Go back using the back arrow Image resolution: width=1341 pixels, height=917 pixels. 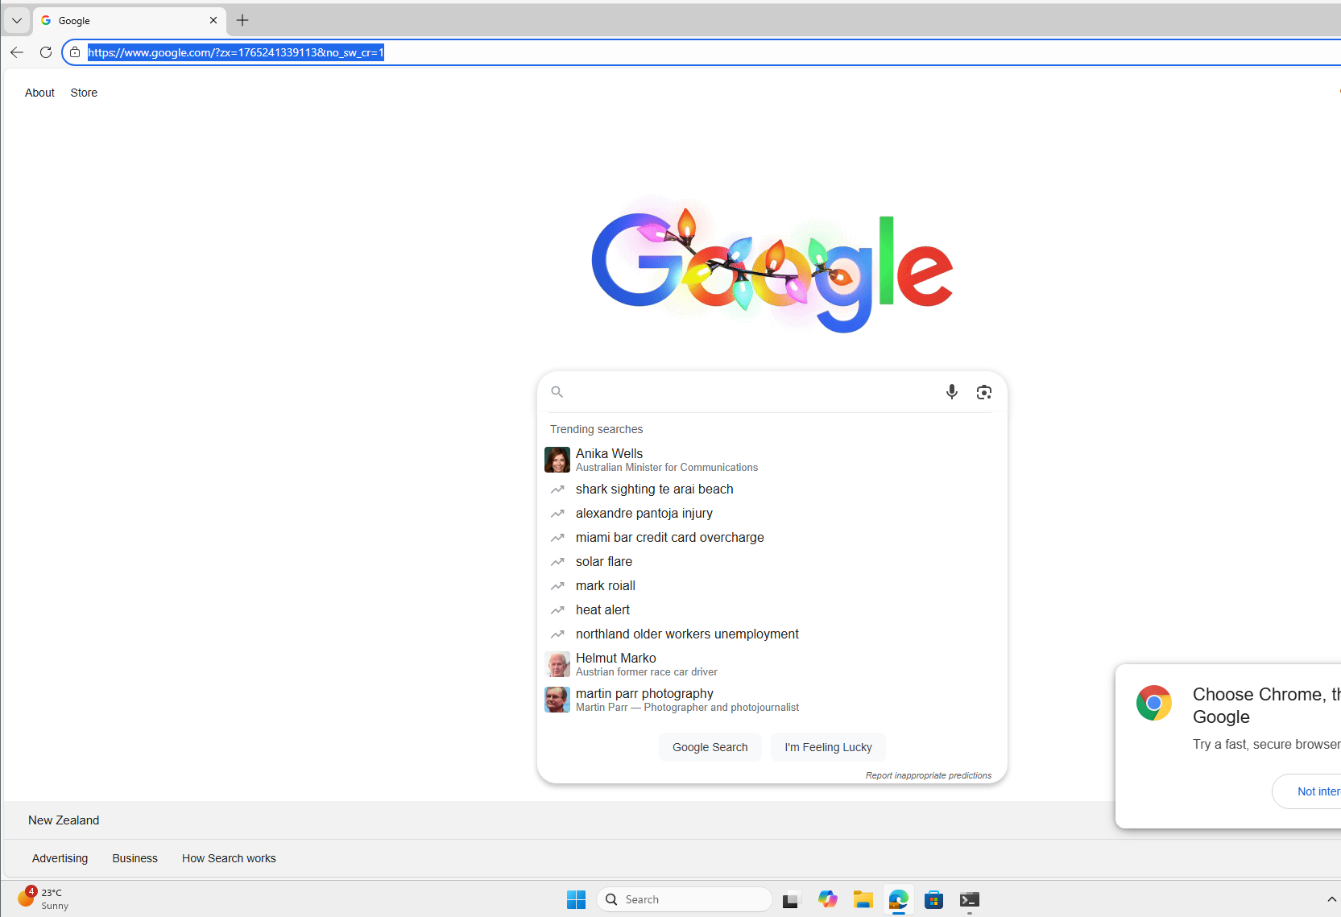17,52
